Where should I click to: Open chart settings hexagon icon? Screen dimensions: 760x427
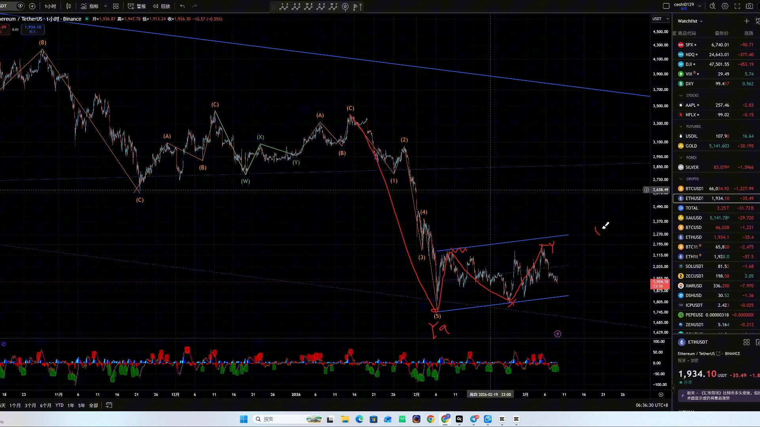coord(725,6)
